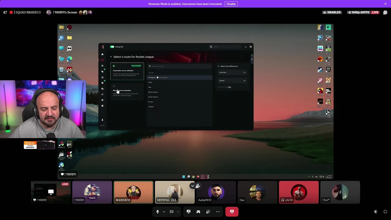Exit full screen using the bottom-right icon
Image resolution: width=391 pixels, height=220 pixels.
385,212
